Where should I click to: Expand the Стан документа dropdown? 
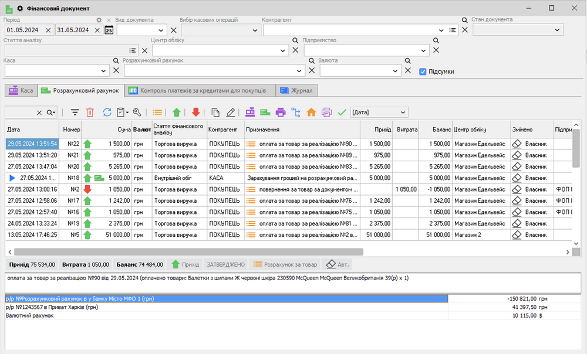click(556, 30)
